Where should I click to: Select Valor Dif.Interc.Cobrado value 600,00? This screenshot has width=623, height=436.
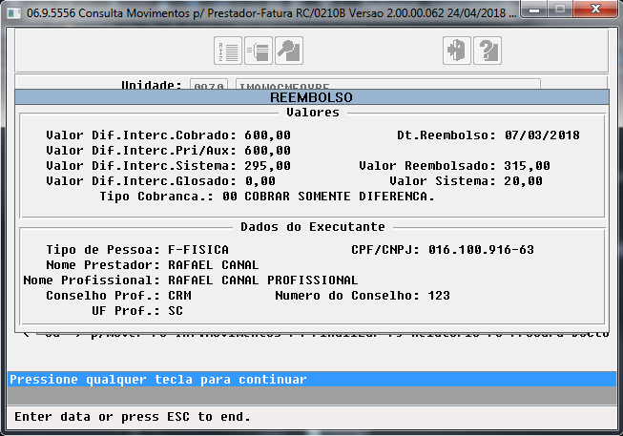pos(267,135)
